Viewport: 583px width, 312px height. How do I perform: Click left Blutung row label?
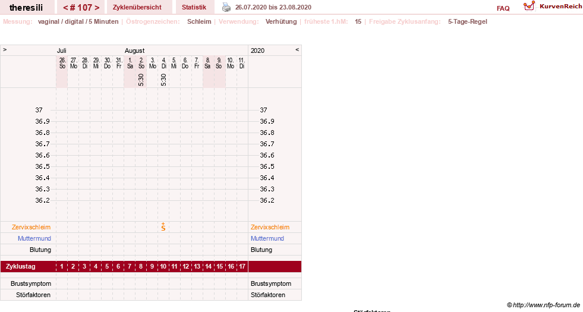click(40, 250)
